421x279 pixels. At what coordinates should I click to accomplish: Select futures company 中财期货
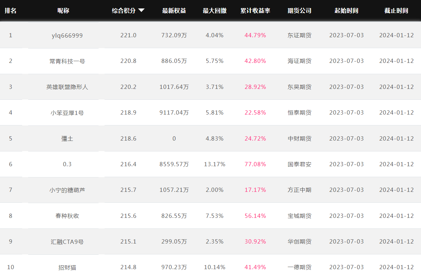click(x=299, y=138)
